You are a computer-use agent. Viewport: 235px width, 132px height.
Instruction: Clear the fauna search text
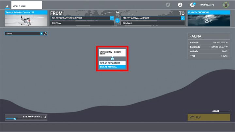[41, 33]
